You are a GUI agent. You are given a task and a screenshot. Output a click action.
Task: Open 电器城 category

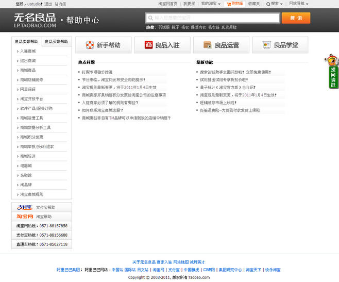tap(26, 165)
